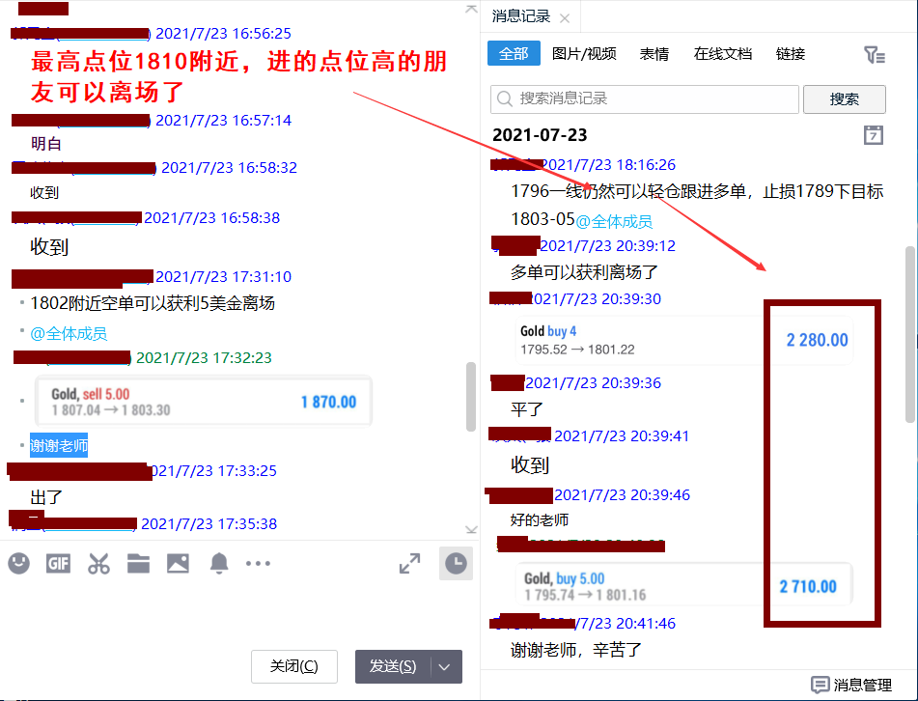Open the GIF sticker picker
This screenshot has height=701, width=918.
pos(58,563)
